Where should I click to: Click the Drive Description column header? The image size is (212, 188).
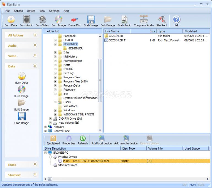[x=82, y=148]
